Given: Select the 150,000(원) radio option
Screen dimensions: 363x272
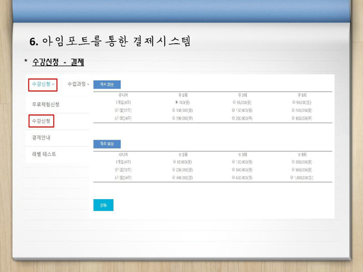Looking at the screenshot, I should (x=233, y=110).
